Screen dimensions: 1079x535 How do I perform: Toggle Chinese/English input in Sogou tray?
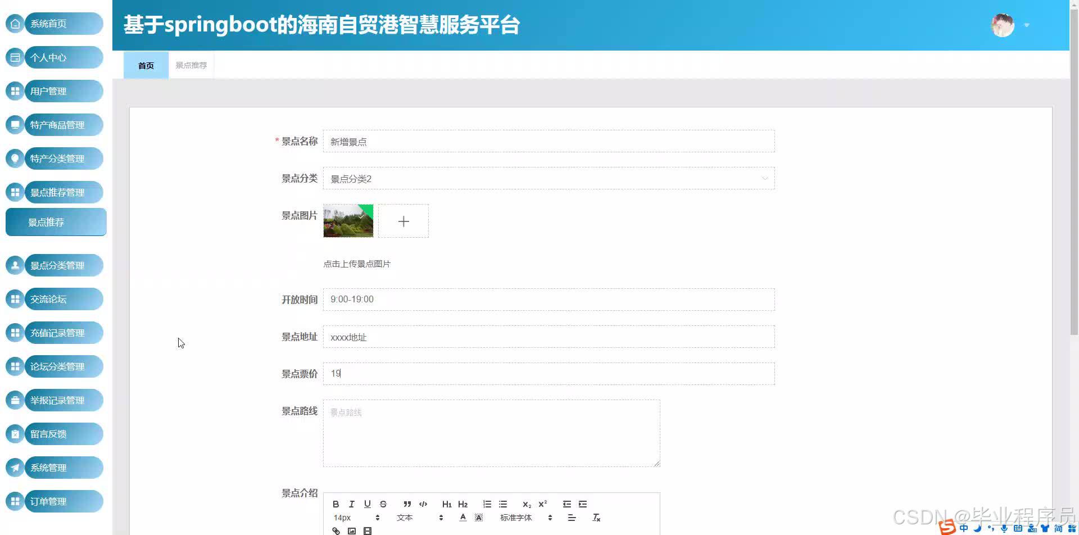(x=963, y=527)
